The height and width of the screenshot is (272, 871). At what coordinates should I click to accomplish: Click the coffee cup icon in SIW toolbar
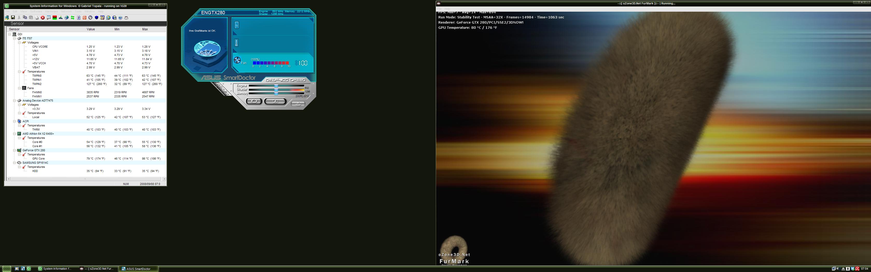point(126,18)
